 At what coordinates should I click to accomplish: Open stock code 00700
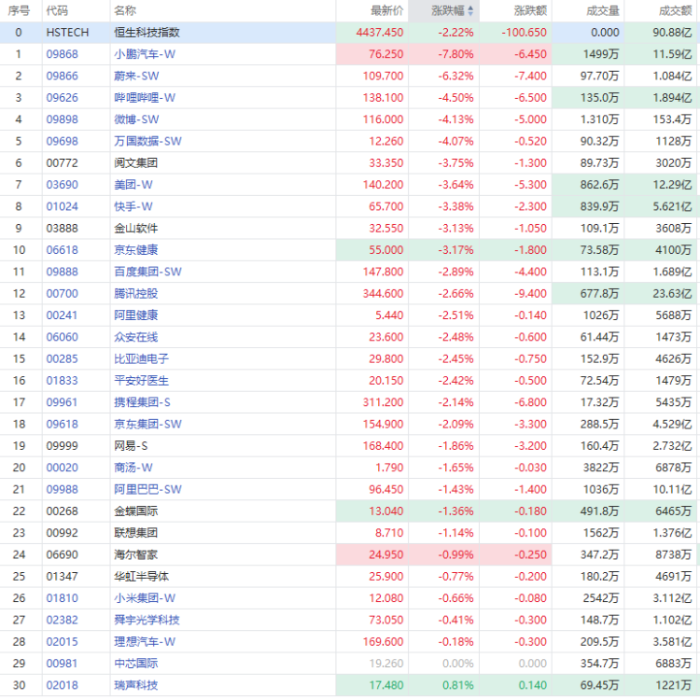pyautogui.click(x=62, y=294)
